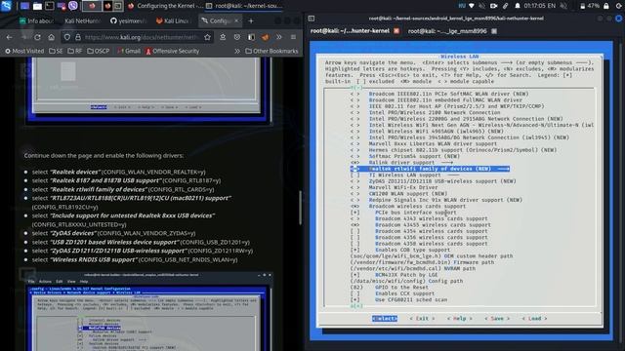The image size is (625, 351).
Task: Click Select button in menuconfig
Action: [x=385, y=319]
